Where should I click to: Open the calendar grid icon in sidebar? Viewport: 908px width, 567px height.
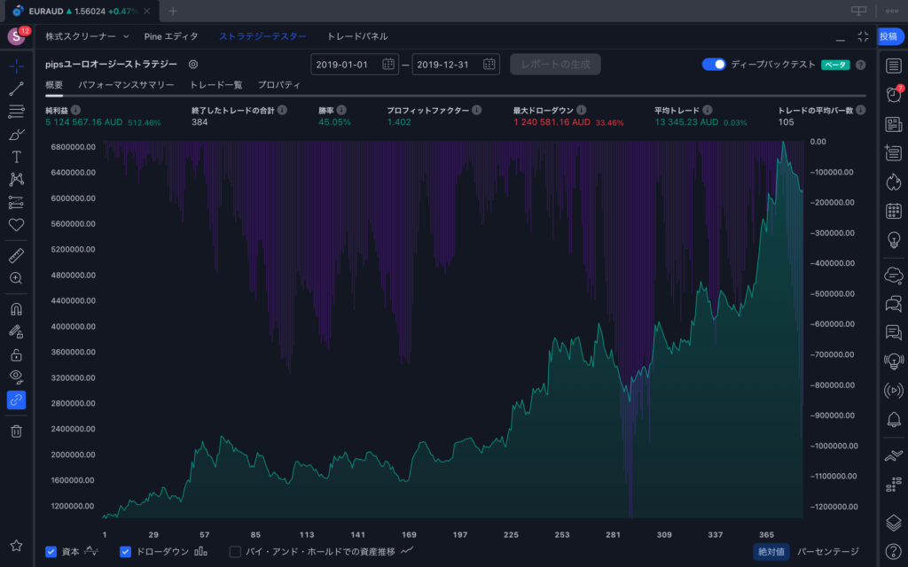pyautogui.click(x=894, y=211)
